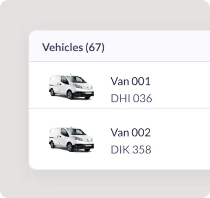
Task: Click headlight of Van 002 image
Action: tap(78, 138)
